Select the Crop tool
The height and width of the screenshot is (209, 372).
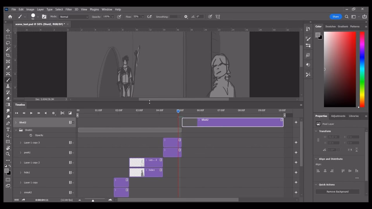(8, 55)
